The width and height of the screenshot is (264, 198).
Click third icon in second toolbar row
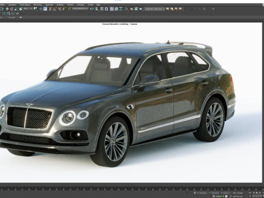(13, 14)
